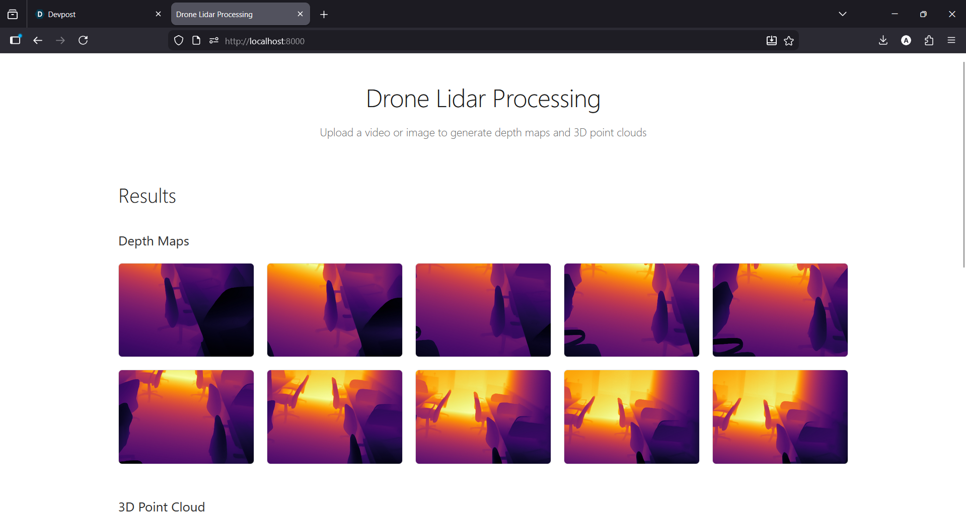The image size is (966, 513).
Task: Go forward to the next page
Action: (60, 40)
